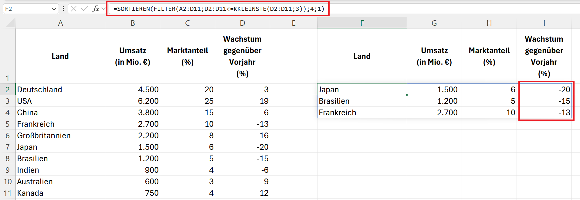Select cell with 'Kanada'
Viewport: 580px width, 200px height.
click(60, 193)
